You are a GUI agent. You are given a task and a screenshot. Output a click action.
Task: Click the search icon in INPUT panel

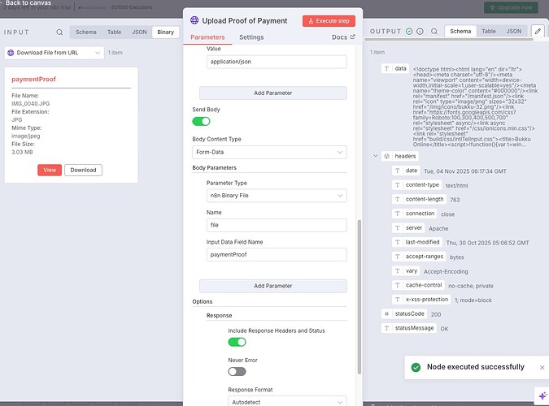point(59,32)
